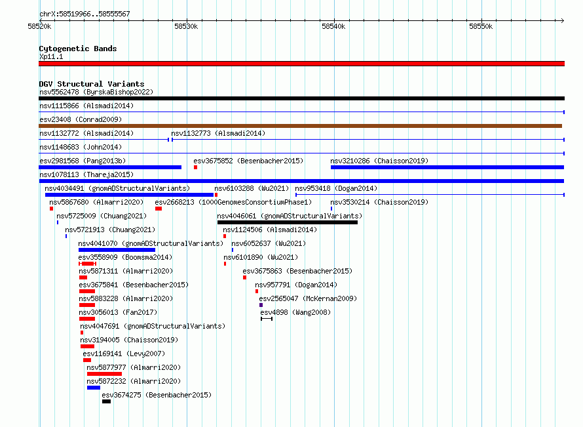Click the Cytogenetic Bands track title
The width and height of the screenshot is (583, 427).
78,49
